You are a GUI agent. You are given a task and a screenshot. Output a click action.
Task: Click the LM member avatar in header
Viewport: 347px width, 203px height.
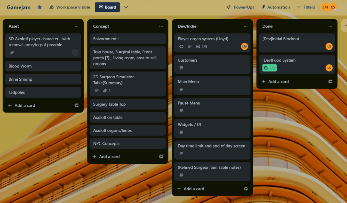pos(325,7)
